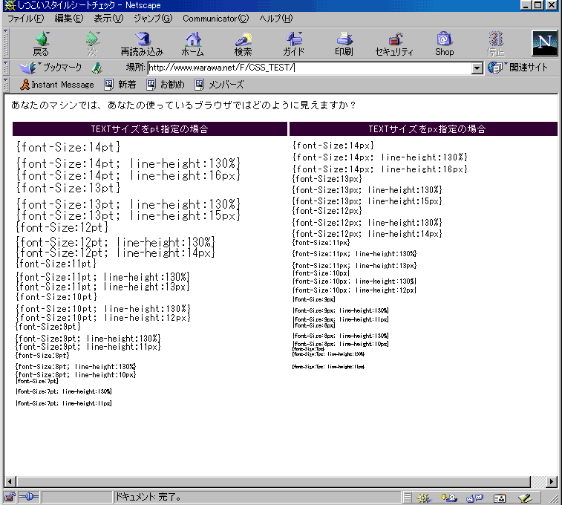This screenshot has width=562, height=505.
Task: Open the ジャンプ(G) menu
Action: (153, 19)
